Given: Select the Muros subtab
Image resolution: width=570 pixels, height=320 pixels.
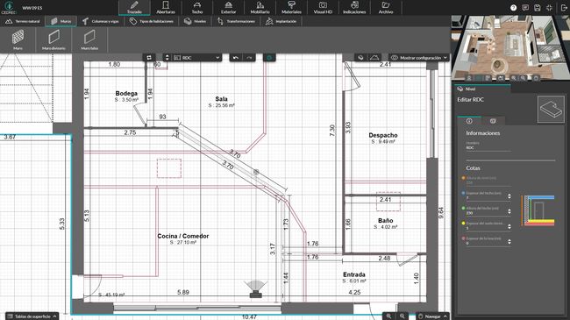Looking at the screenshot, I should (x=61, y=21).
